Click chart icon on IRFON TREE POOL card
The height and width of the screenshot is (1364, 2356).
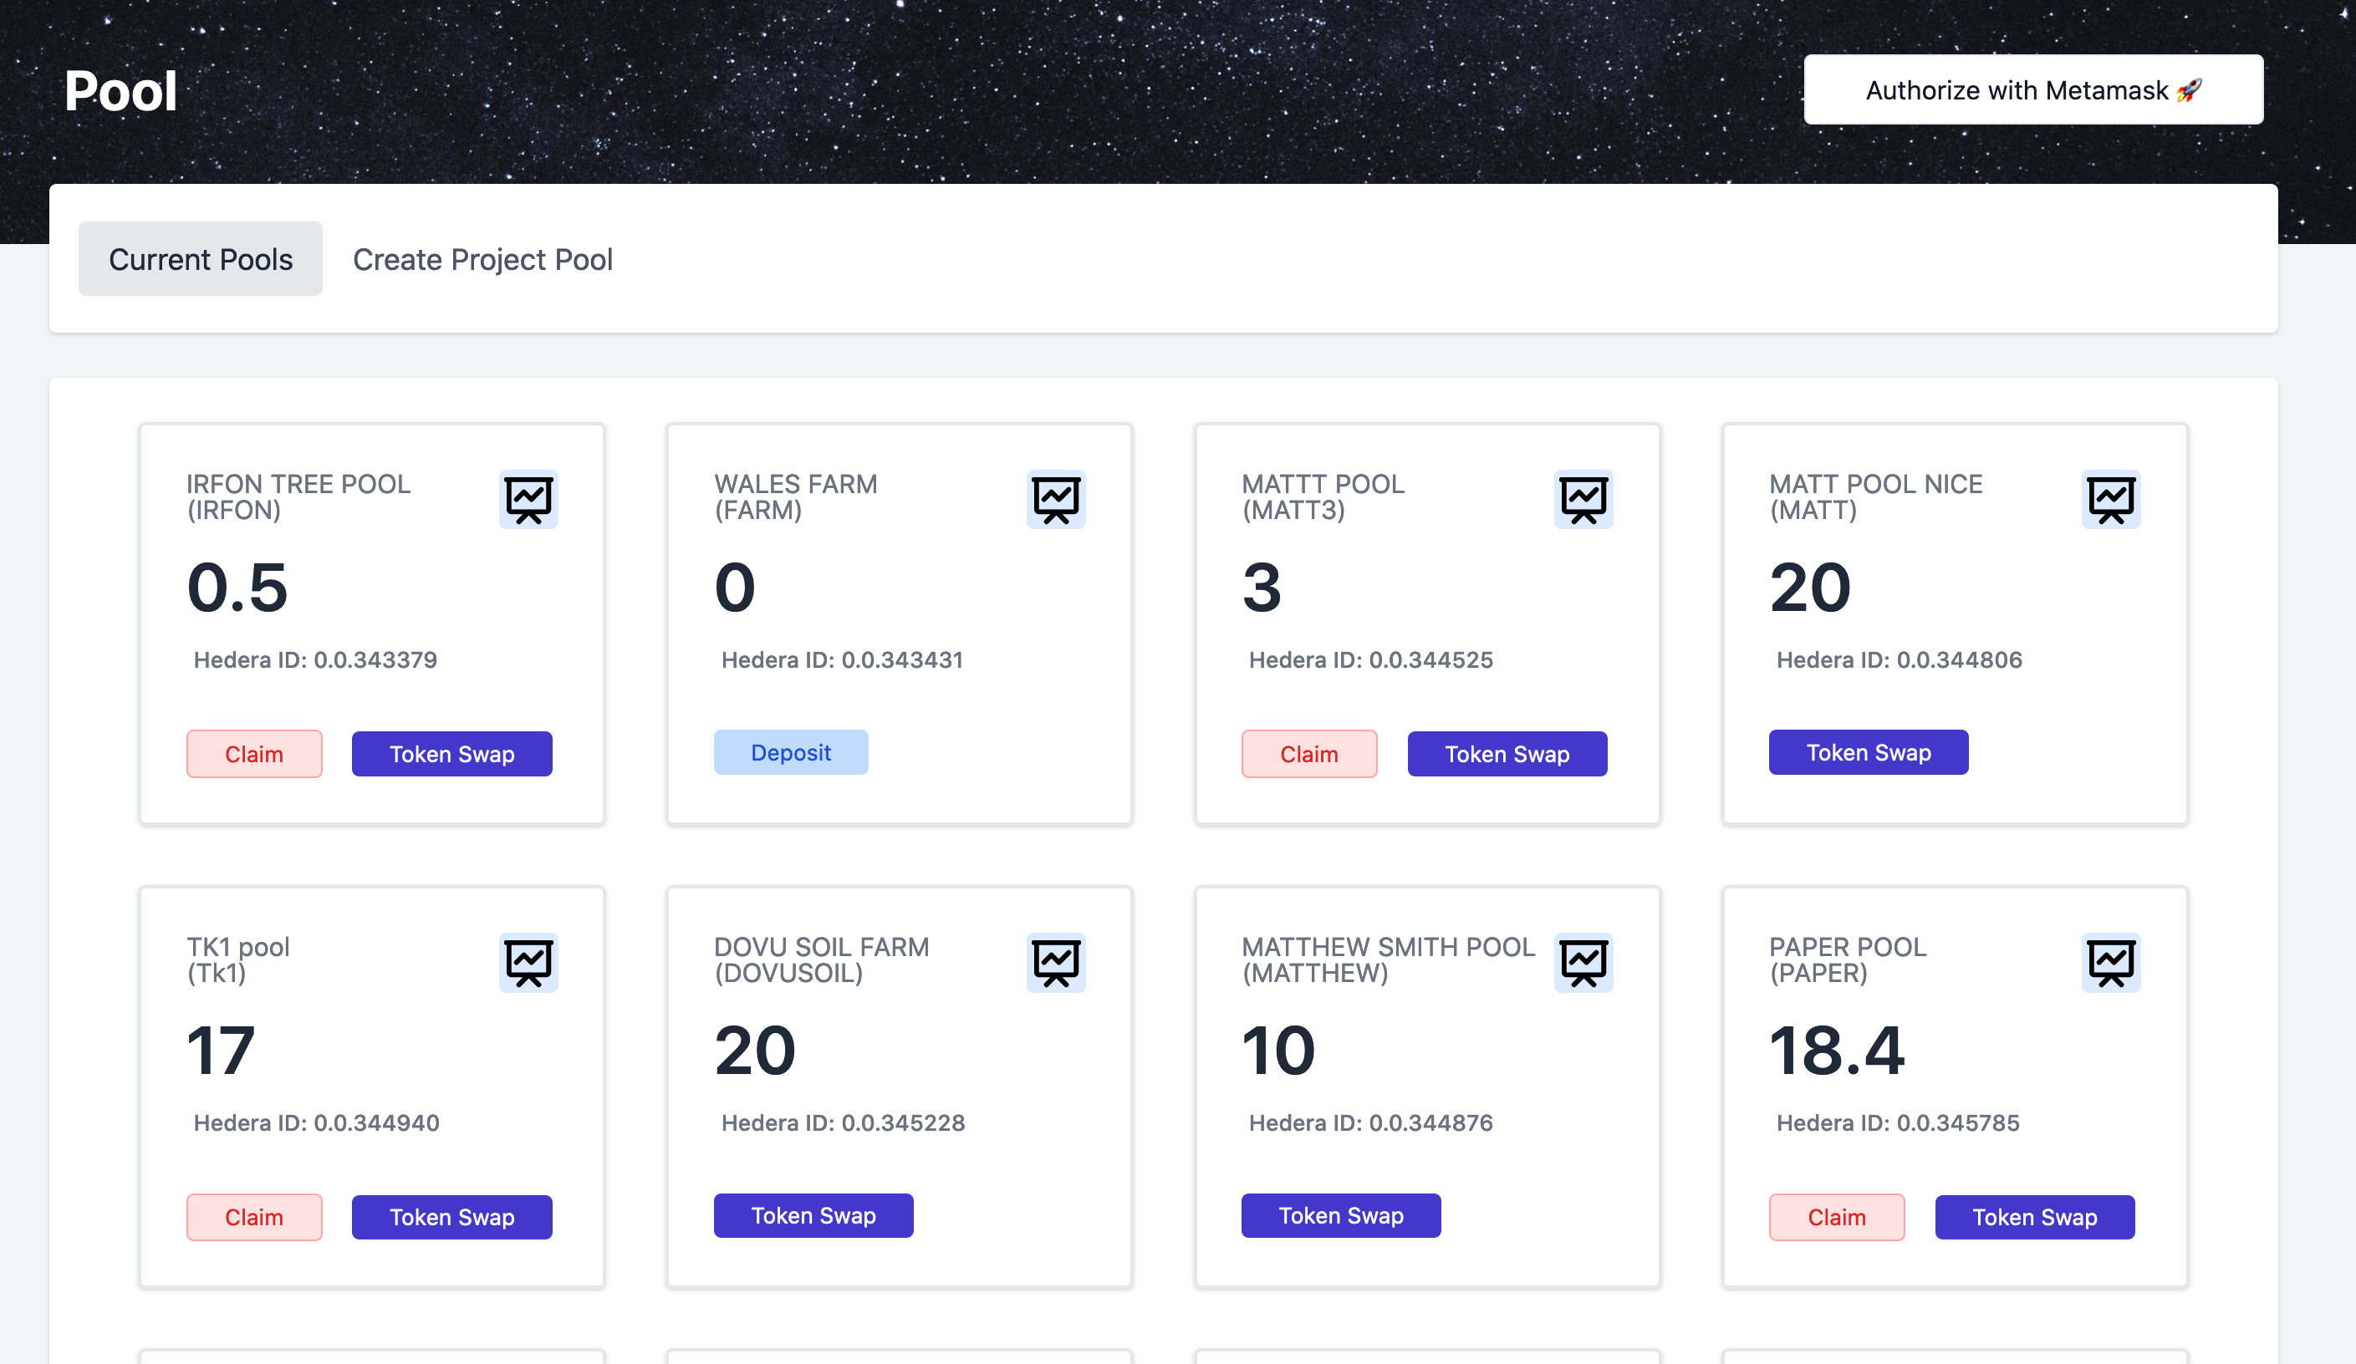(x=528, y=499)
